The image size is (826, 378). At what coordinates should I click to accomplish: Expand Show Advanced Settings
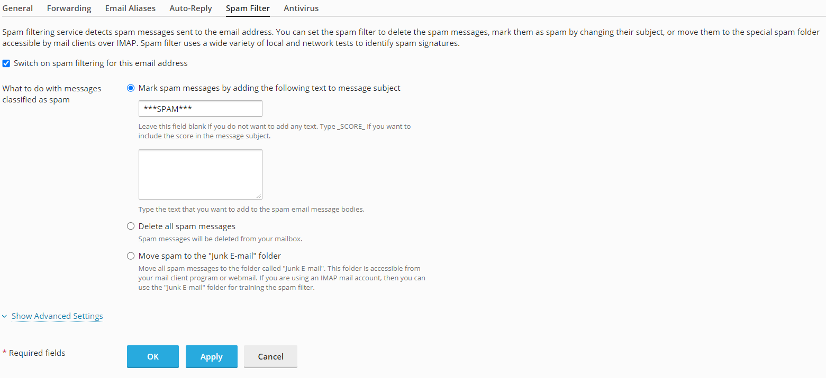[57, 316]
